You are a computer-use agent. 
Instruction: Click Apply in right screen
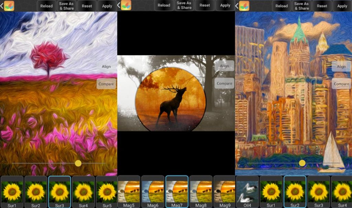[342, 6]
